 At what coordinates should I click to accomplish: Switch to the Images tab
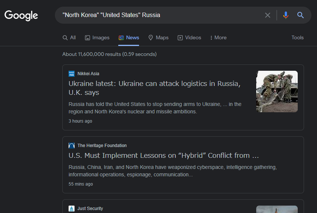[x=97, y=38]
